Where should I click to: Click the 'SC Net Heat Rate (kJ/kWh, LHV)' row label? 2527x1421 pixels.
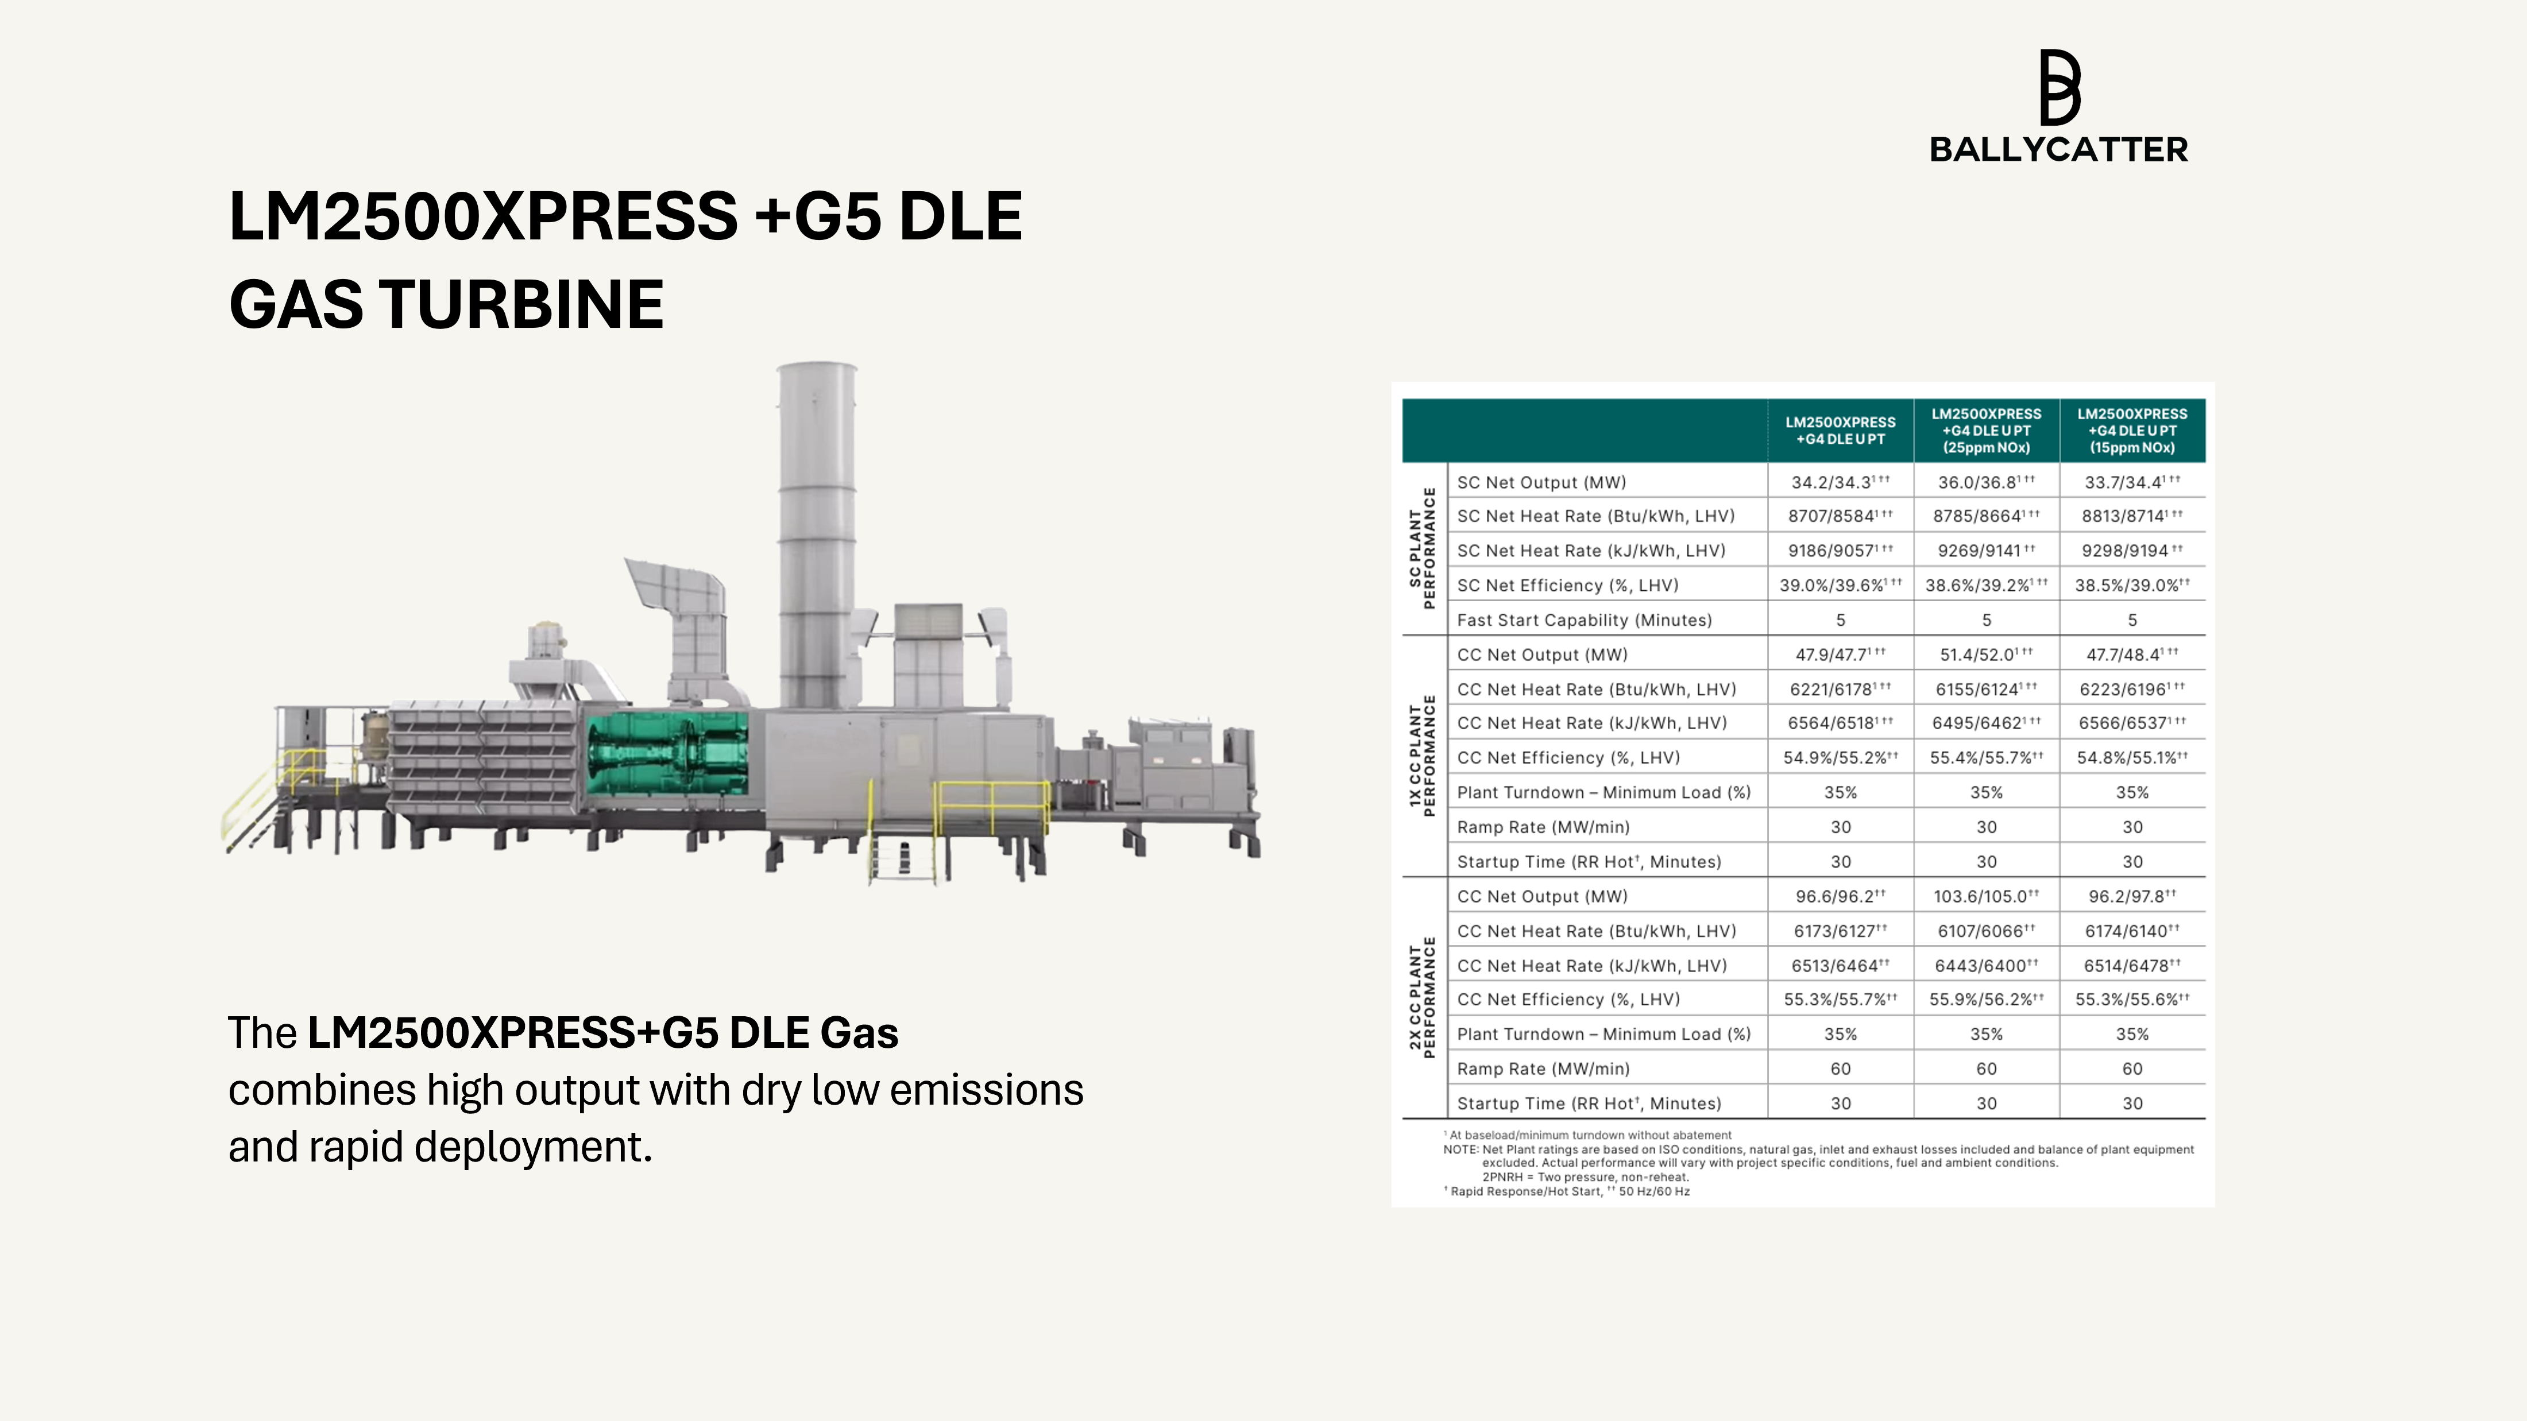(1591, 550)
